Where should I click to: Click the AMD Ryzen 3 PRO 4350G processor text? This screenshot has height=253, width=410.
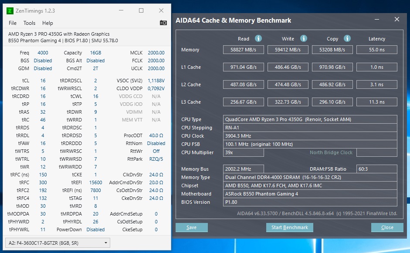pos(59,34)
